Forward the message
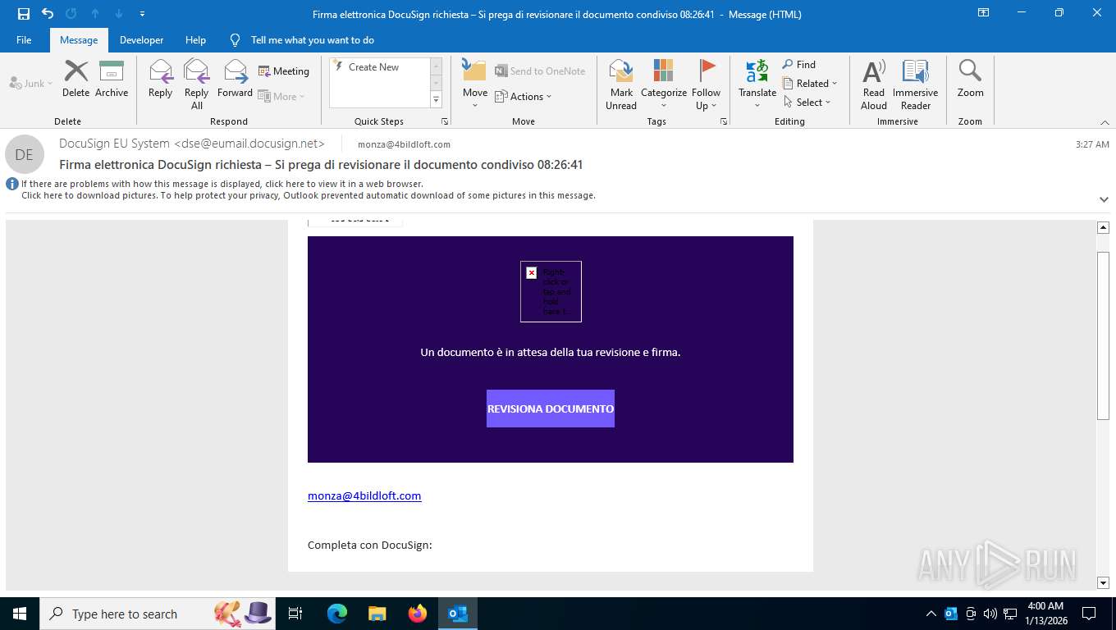The height and width of the screenshot is (630, 1116). 235,80
